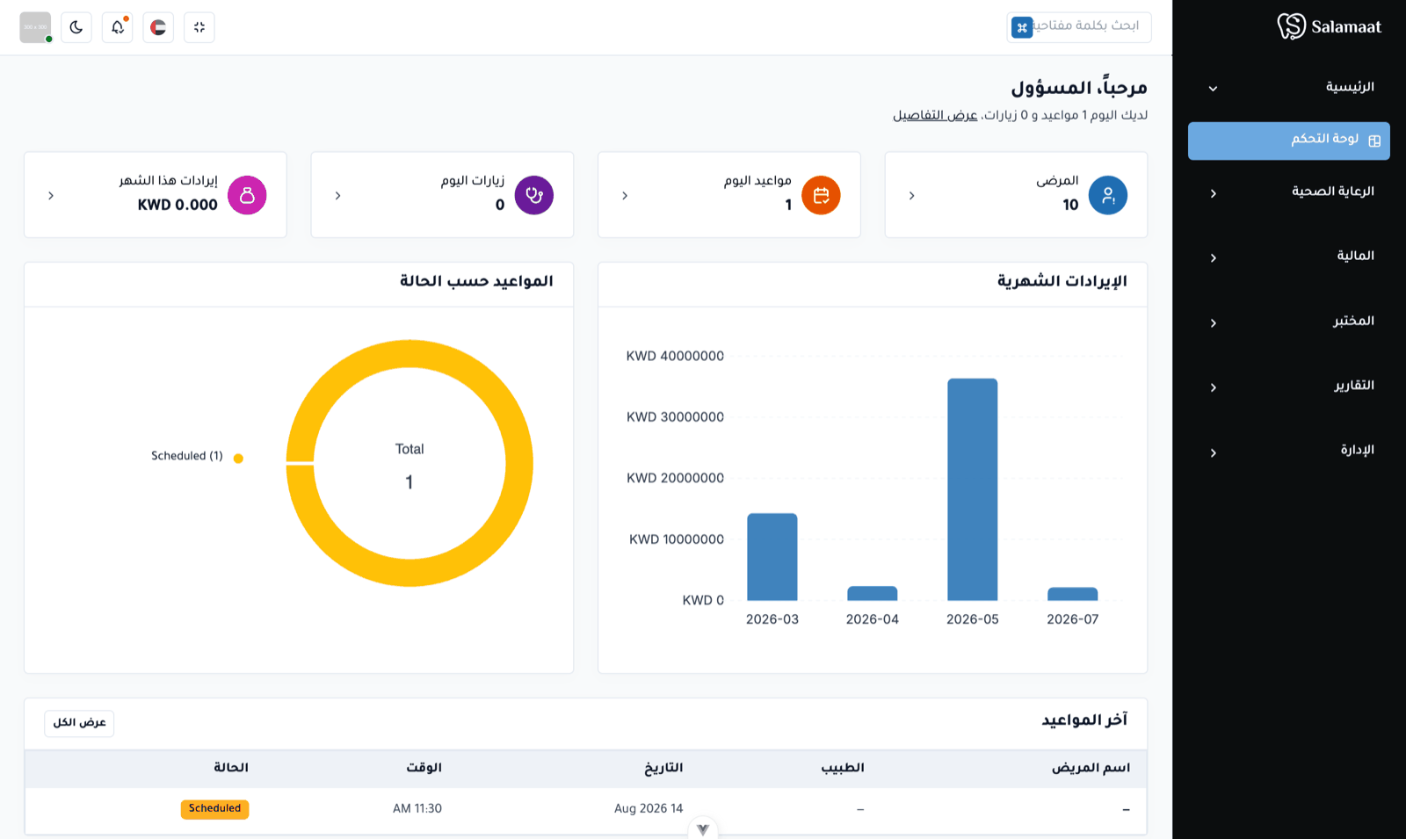The height and width of the screenshot is (839, 1406).
Task: Click the اسم المريض column header
Action: click(1091, 768)
